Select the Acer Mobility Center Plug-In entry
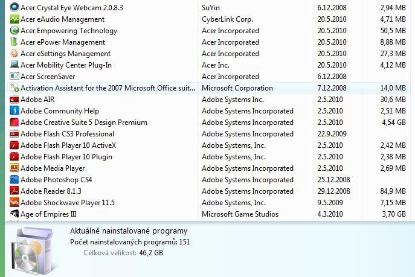This screenshot has width=415, height=277. click(x=208, y=65)
